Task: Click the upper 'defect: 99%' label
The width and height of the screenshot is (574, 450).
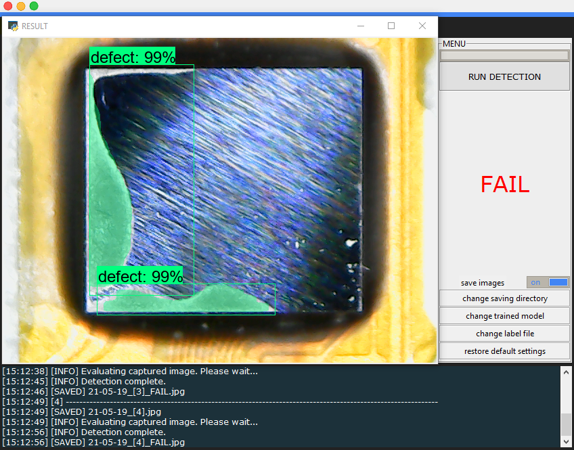Action: pyautogui.click(x=133, y=57)
